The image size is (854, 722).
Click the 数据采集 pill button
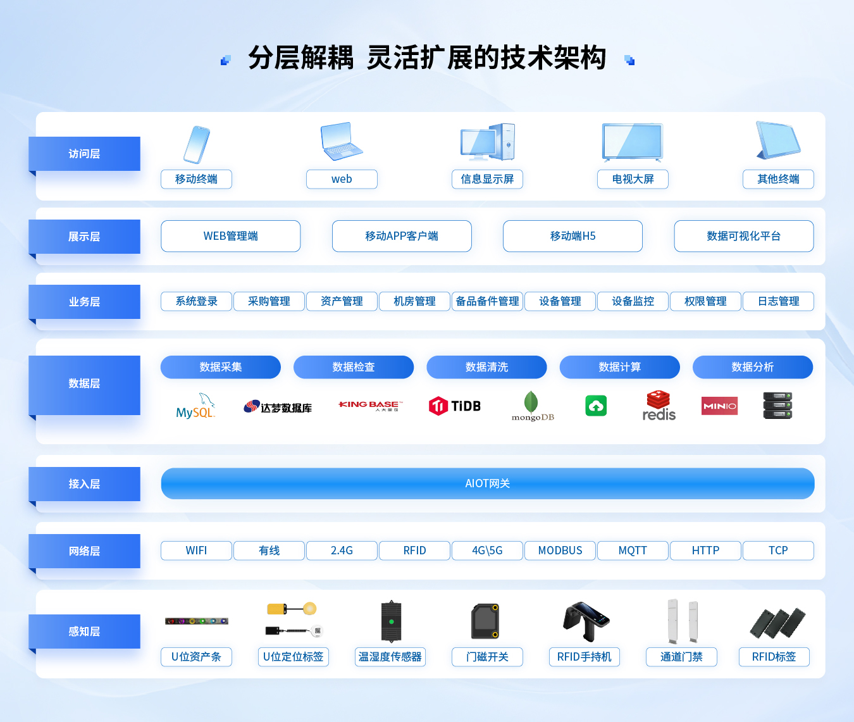pyautogui.click(x=221, y=367)
